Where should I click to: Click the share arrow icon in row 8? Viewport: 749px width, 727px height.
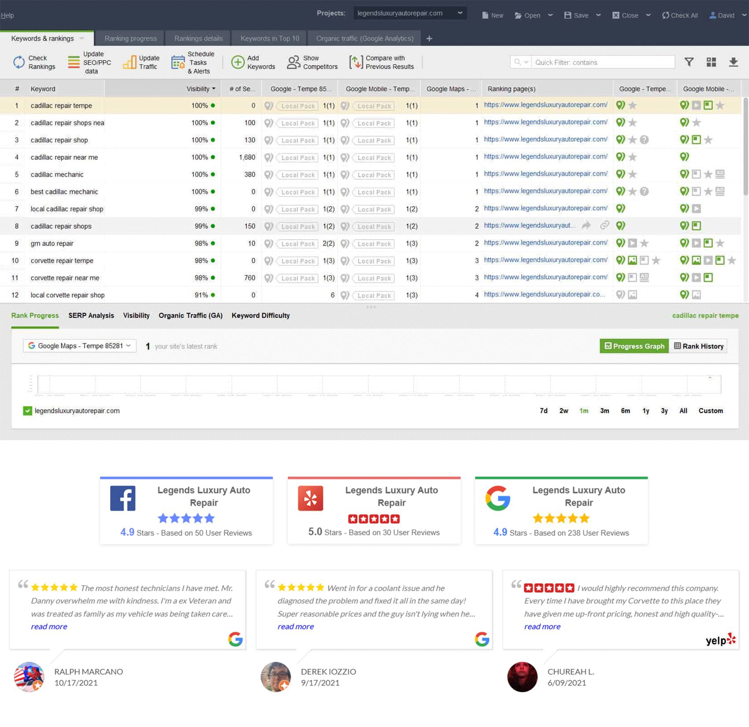(x=586, y=226)
